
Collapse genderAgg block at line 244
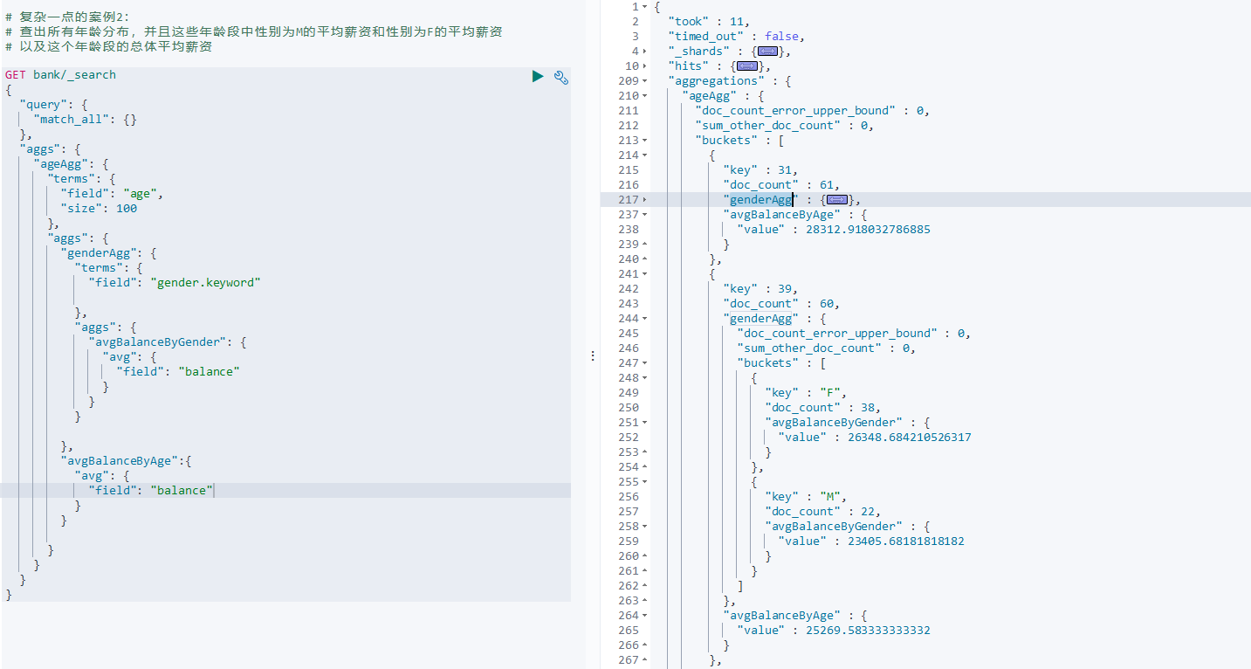(x=645, y=319)
